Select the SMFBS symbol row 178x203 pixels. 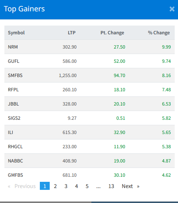coord(90,75)
